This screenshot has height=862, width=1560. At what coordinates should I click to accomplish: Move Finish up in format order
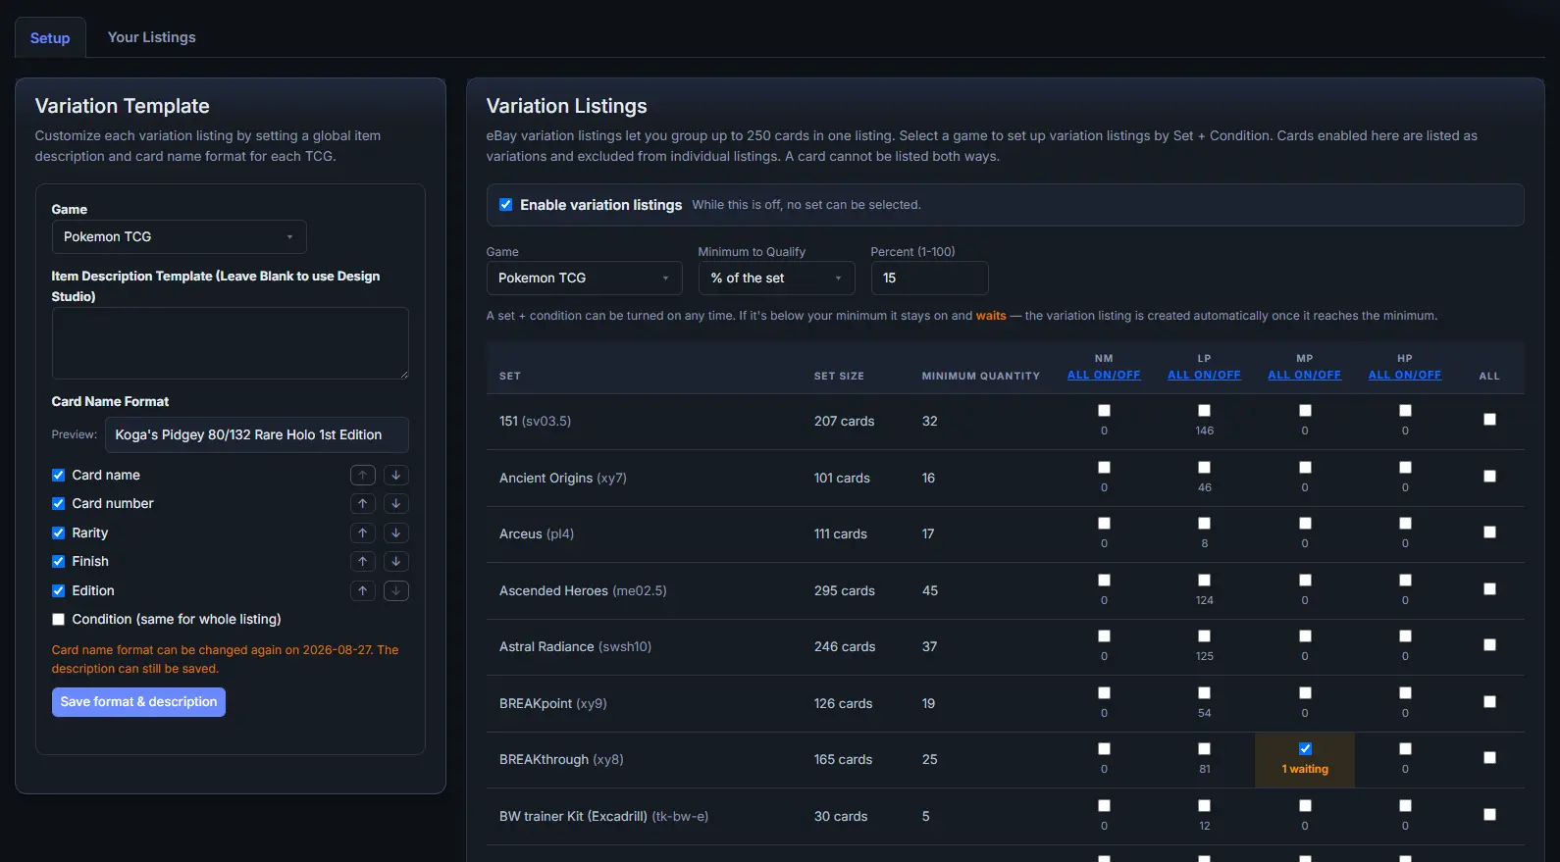[363, 562]
